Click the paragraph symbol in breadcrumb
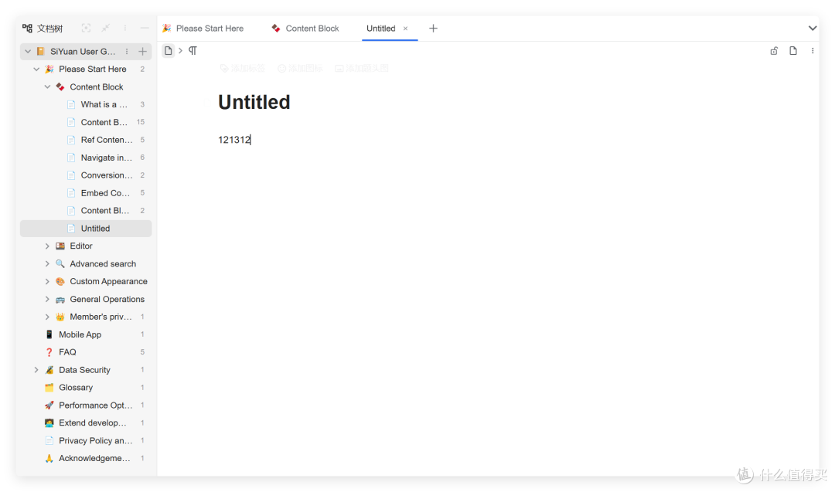The width and height of the screenshot is (835, 492). click(x=193, y=50)
